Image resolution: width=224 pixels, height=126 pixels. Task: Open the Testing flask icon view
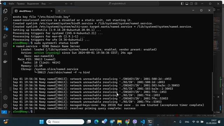(5, 53)
